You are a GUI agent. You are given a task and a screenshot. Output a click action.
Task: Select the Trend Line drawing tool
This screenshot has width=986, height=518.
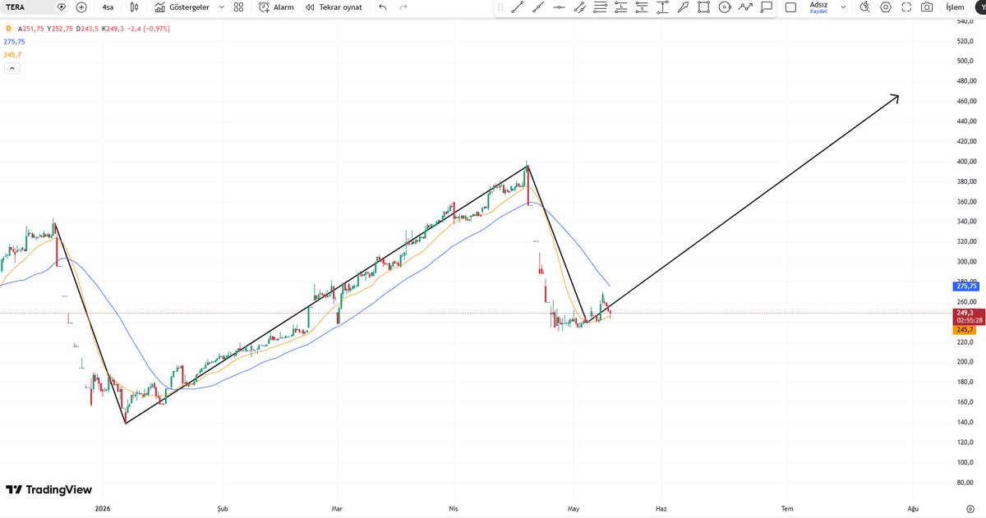point(518,7)
